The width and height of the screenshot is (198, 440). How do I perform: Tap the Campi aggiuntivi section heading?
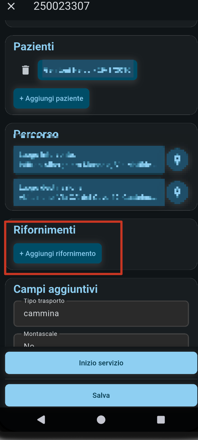click(56, 289)
